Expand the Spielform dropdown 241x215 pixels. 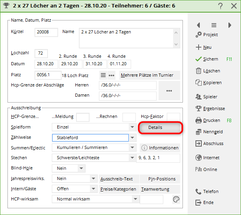tap(133, 127)
